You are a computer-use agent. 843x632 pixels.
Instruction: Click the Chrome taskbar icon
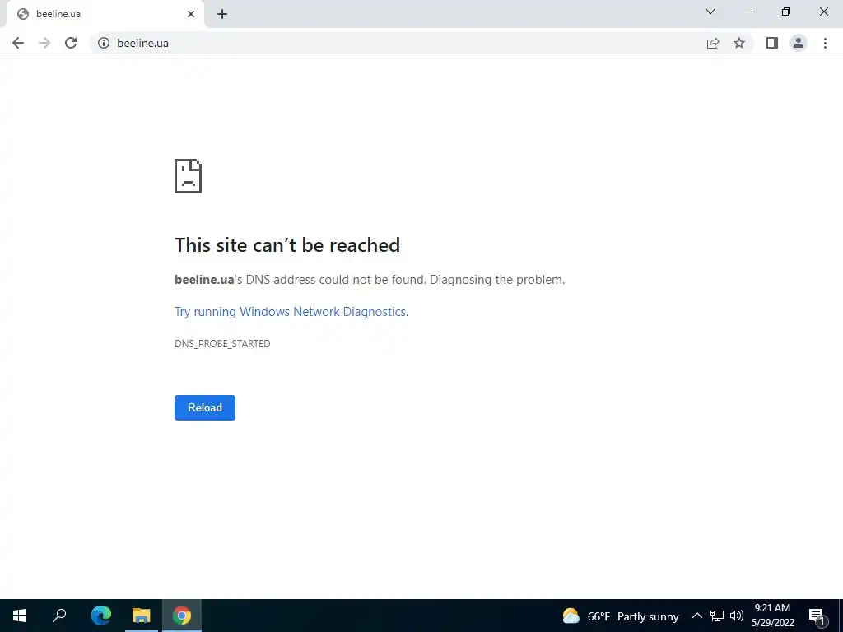tap(182, 616)
